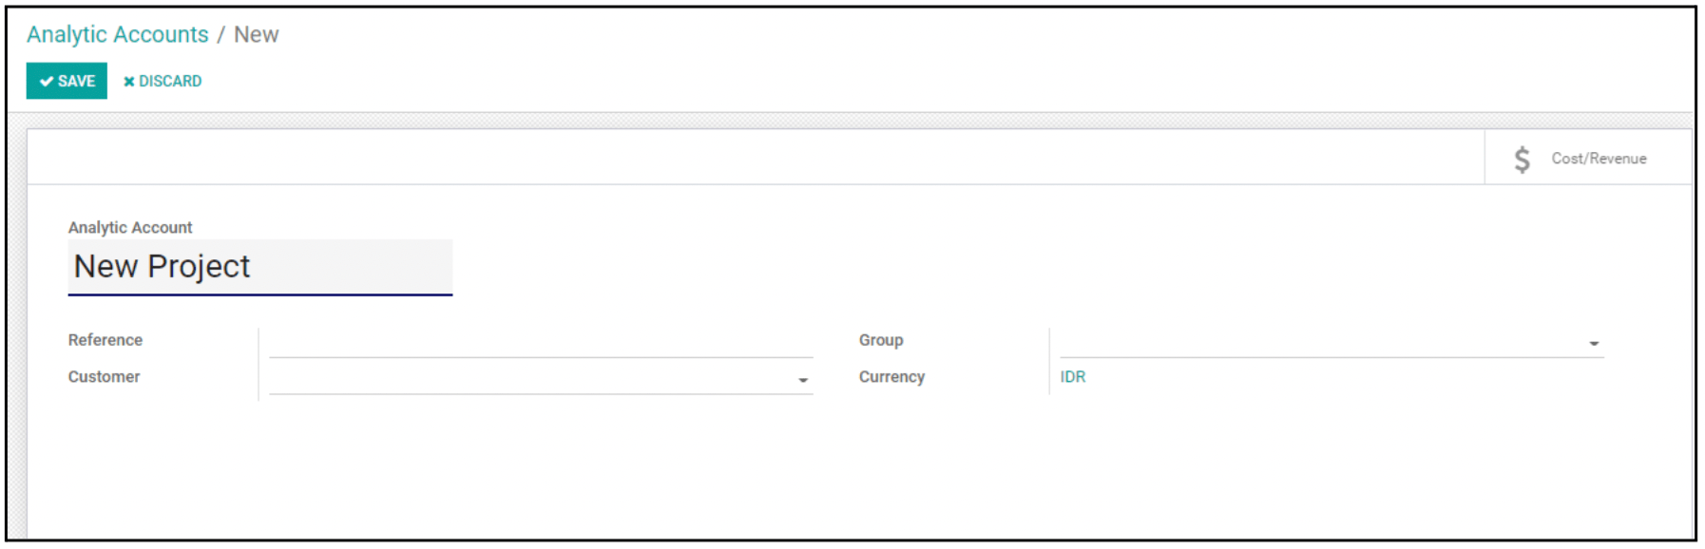Click the checkmark icon on Save
Viewport: 1705px width, 549px height.
point(46,82)
